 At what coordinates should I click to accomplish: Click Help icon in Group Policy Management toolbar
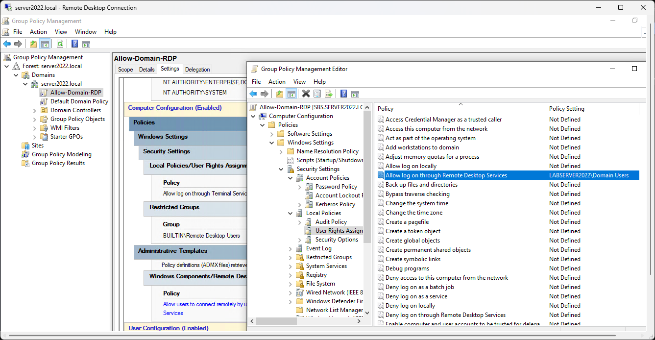(74, 44)
